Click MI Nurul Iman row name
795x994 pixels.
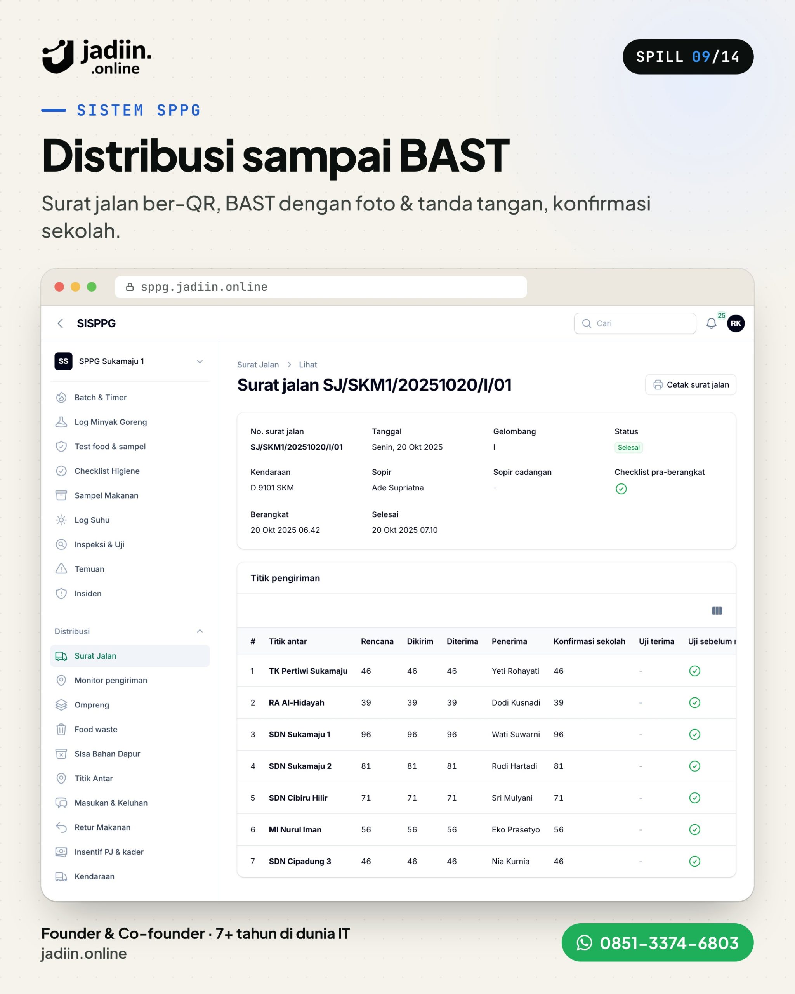295,830
